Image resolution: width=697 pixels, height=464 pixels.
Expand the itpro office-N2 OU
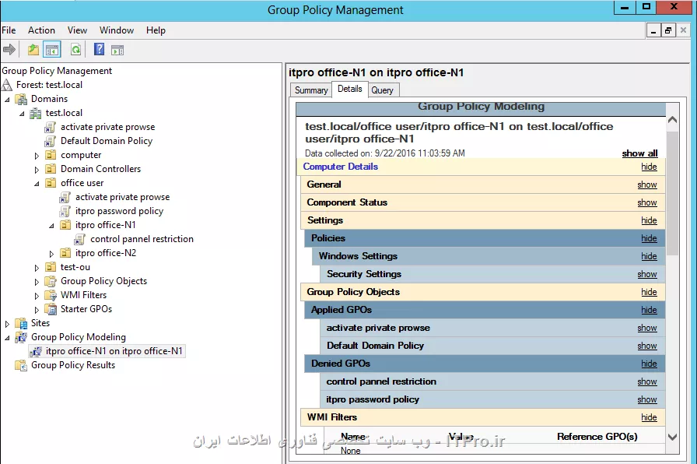coord(51,254)
